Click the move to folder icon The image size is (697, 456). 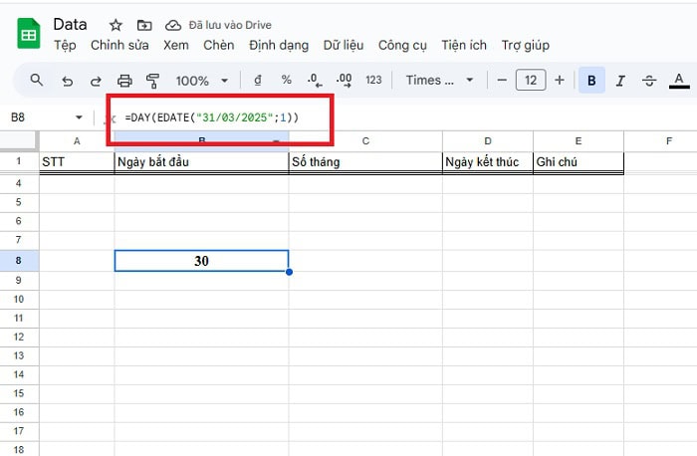[x=144, y=25]
